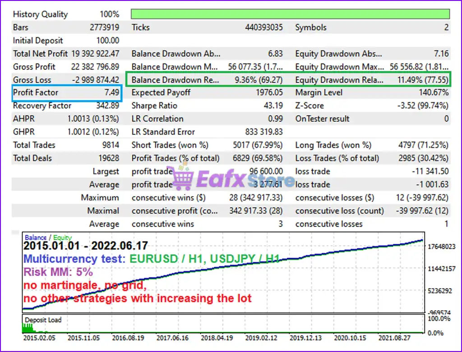Click the green deposit load bars

tap(28, 328)
